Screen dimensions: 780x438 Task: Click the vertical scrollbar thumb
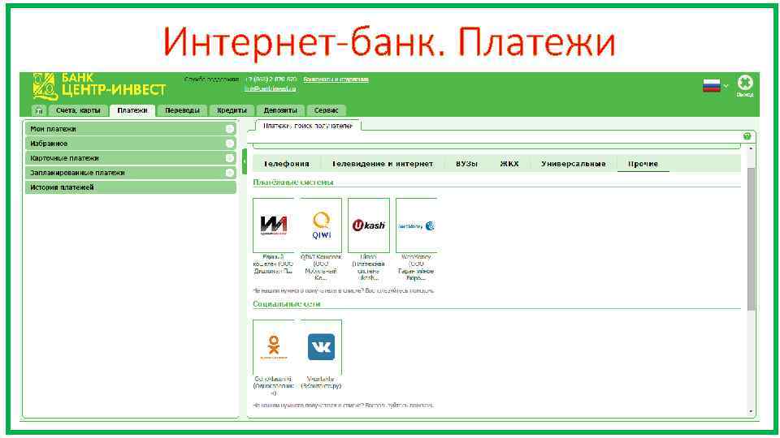pos(751,239)
